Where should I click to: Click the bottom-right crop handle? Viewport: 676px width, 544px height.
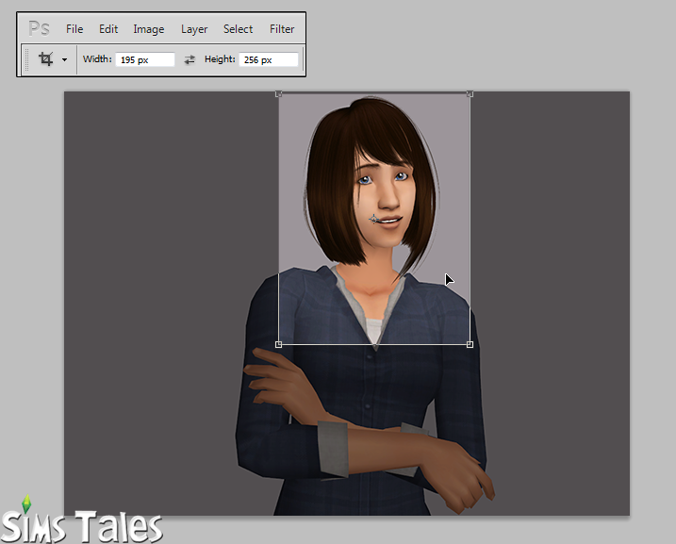[x=470, y=344]
